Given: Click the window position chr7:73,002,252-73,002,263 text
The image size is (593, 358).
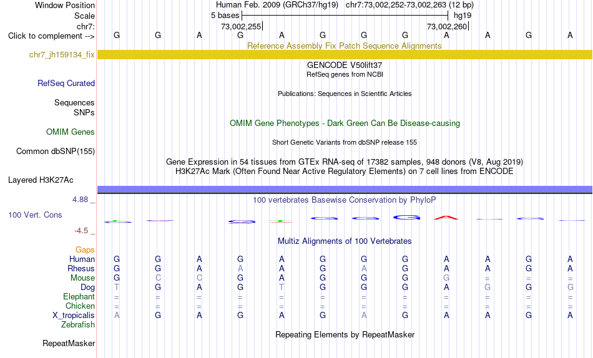Looking at the screenshot, I should (x=409, y=5).
